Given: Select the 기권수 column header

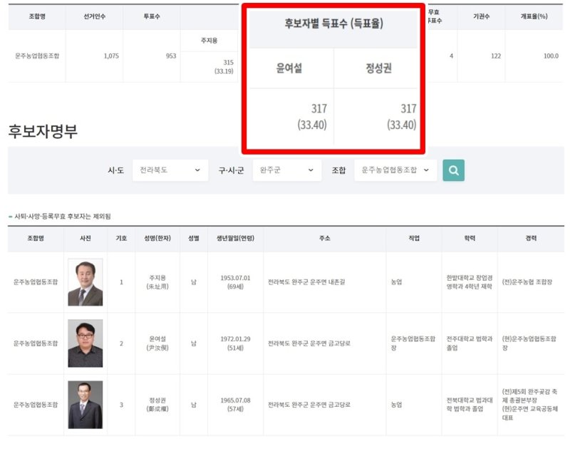Looking at the screenshot, I should (481, 16).
